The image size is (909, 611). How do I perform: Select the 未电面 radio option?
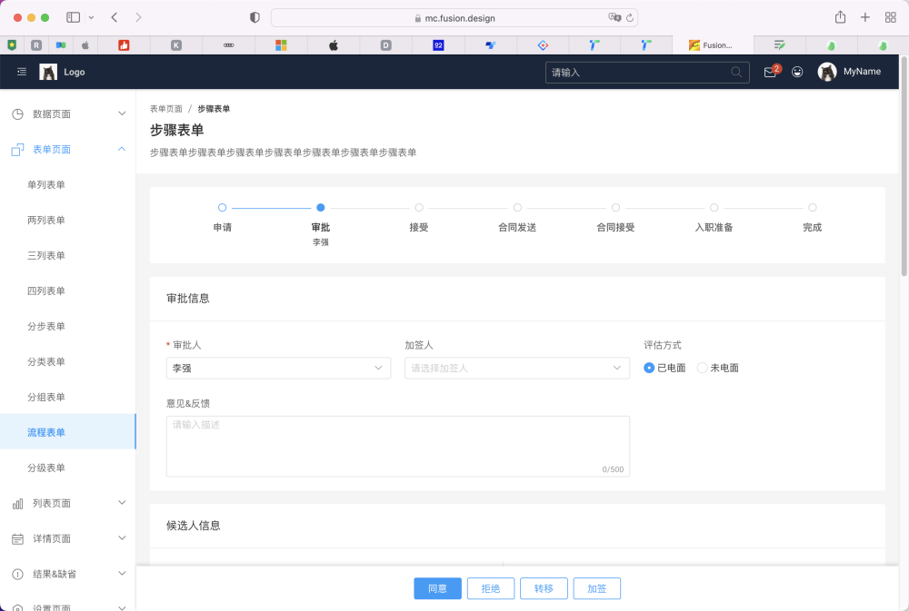[702, 368]
